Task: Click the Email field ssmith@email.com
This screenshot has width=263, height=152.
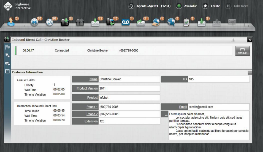Action: click(219, 107)
